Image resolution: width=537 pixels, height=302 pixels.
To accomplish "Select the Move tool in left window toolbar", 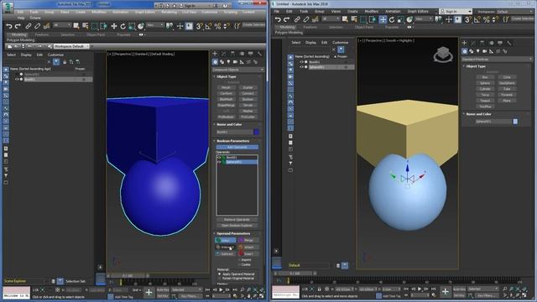I will click(114, 26).
